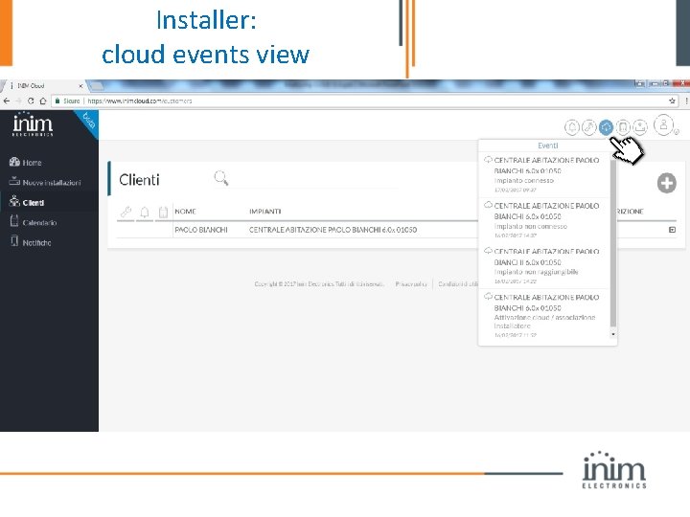Open the browser three-dot menu
This screenshot has width=690, height=517.
[x=685, y=101]
